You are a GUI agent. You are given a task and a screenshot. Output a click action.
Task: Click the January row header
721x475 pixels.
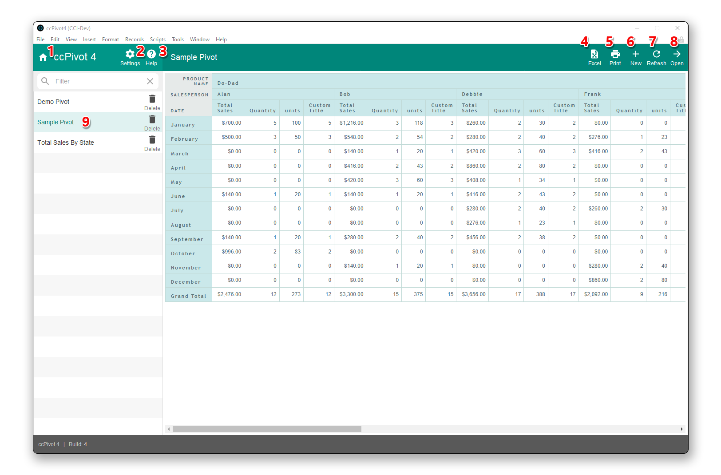pos(189,123)
